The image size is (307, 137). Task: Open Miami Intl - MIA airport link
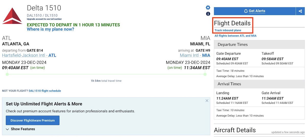click(x=195, y=55)
